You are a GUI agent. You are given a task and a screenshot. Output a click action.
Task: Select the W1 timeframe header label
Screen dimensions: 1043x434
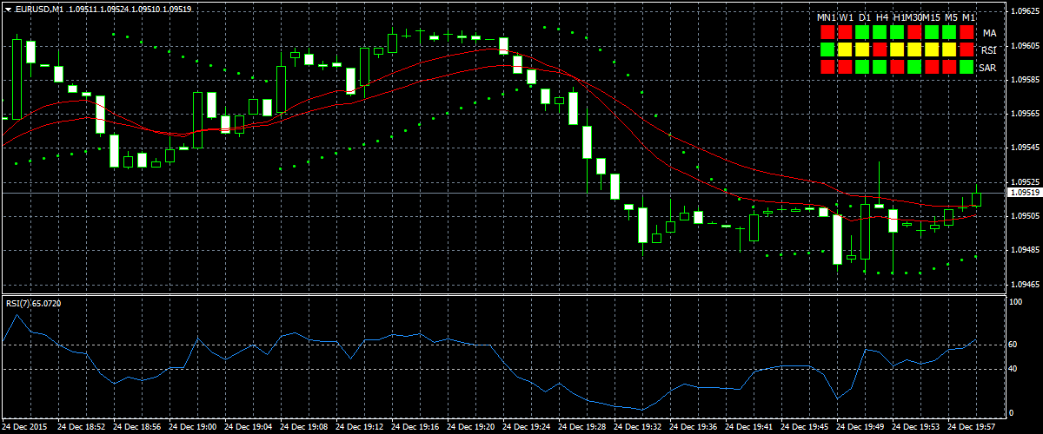coord(847,17)
